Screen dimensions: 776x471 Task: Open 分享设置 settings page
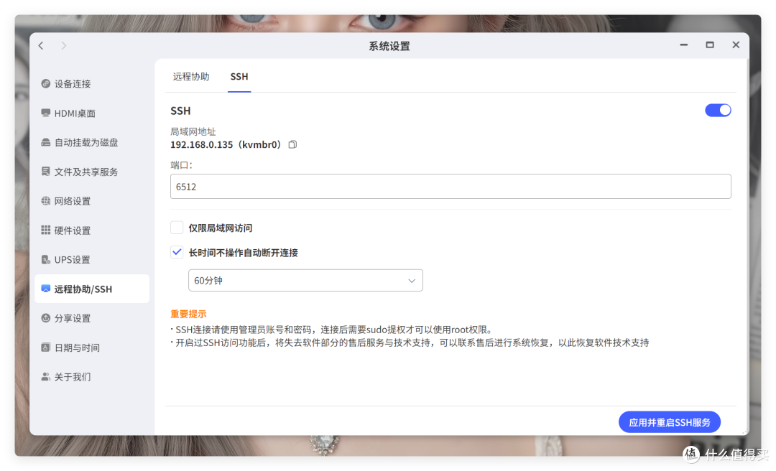92,318
